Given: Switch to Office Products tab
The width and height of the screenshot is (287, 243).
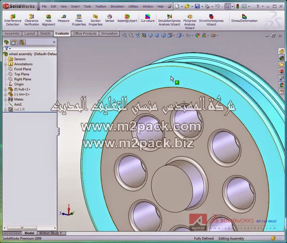Looking at the screenshot, I should (85, 33).
